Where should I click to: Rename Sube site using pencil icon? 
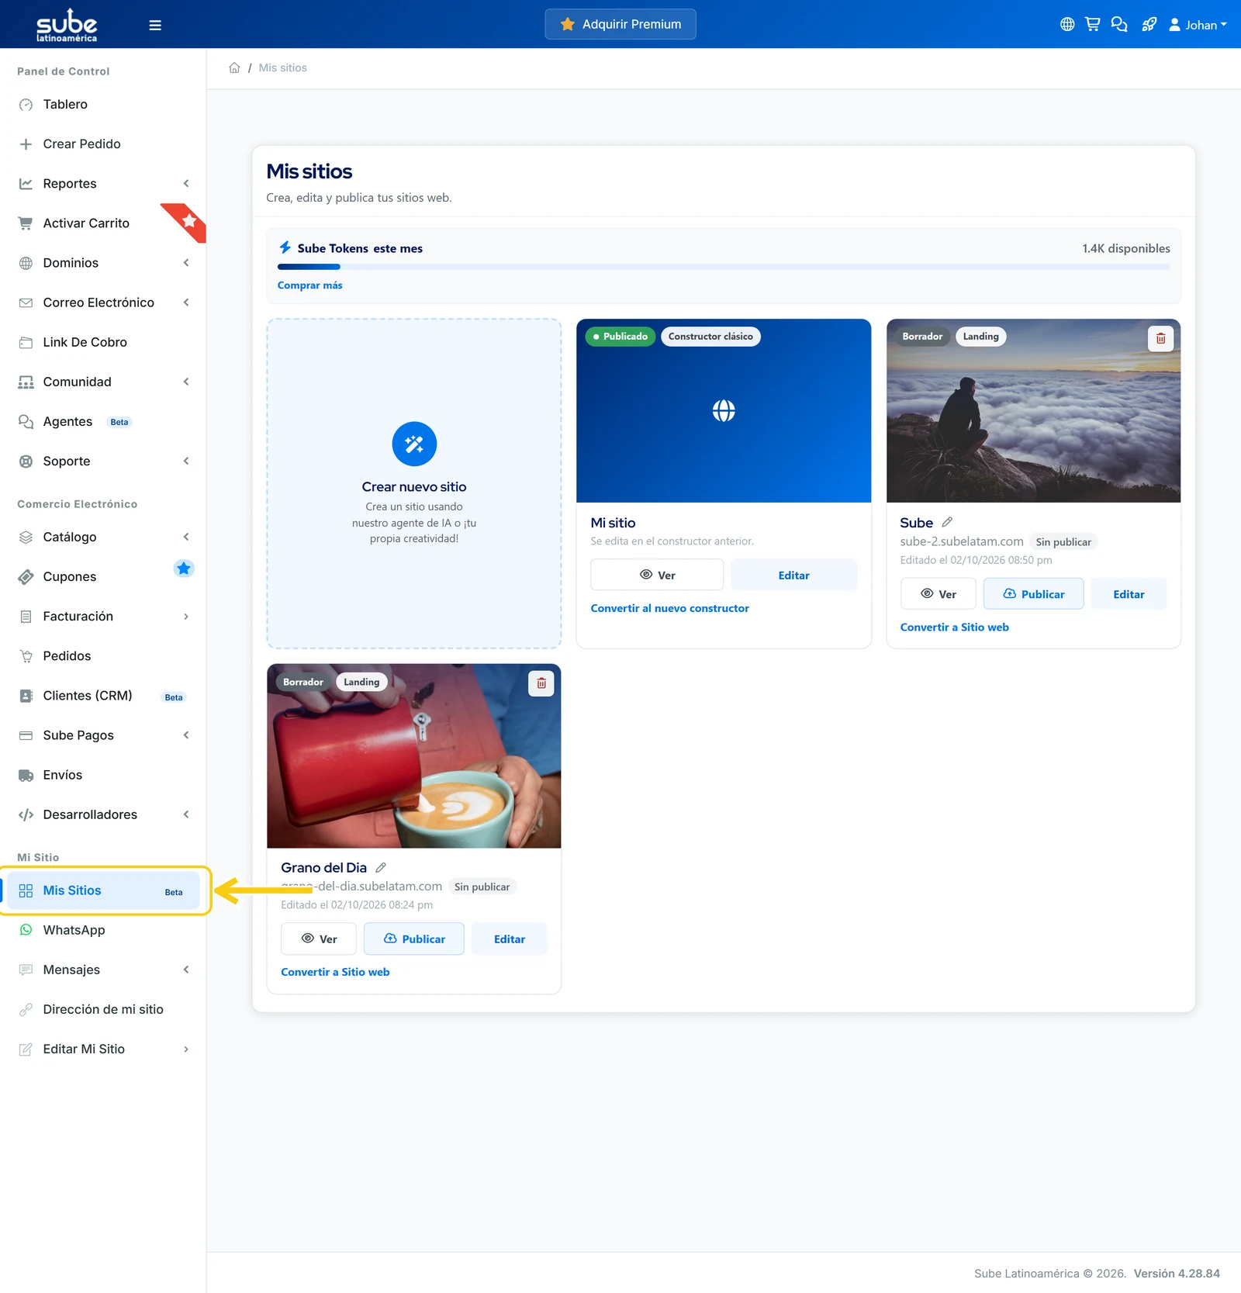point(947,522)
